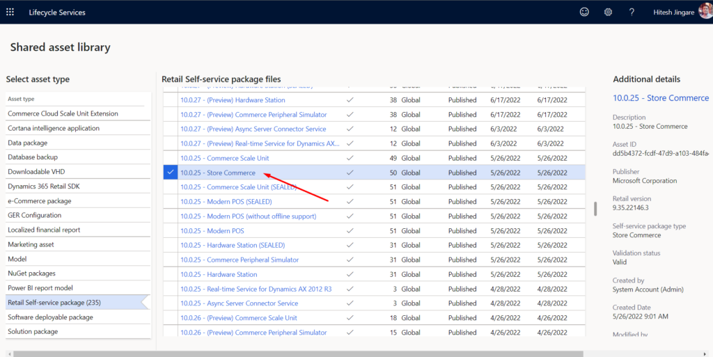Click Publisher value Microsoft Corporation

coord(645,181)
